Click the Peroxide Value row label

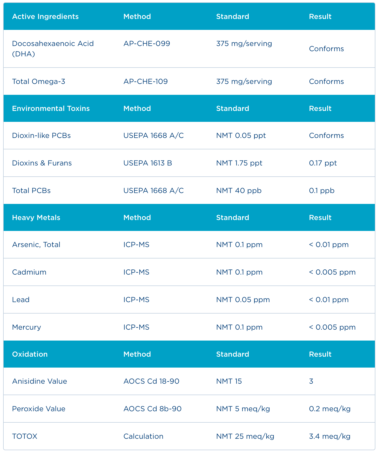coord(39,409)
